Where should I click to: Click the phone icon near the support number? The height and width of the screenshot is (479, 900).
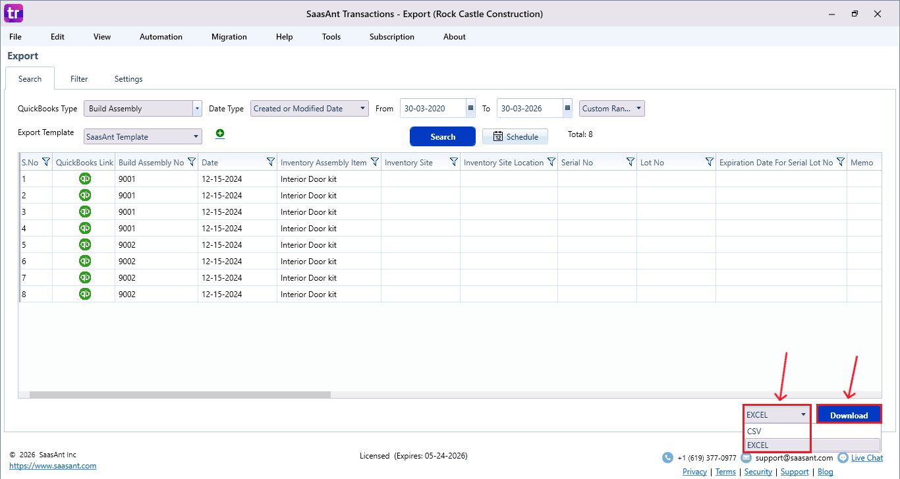point(667,457)
